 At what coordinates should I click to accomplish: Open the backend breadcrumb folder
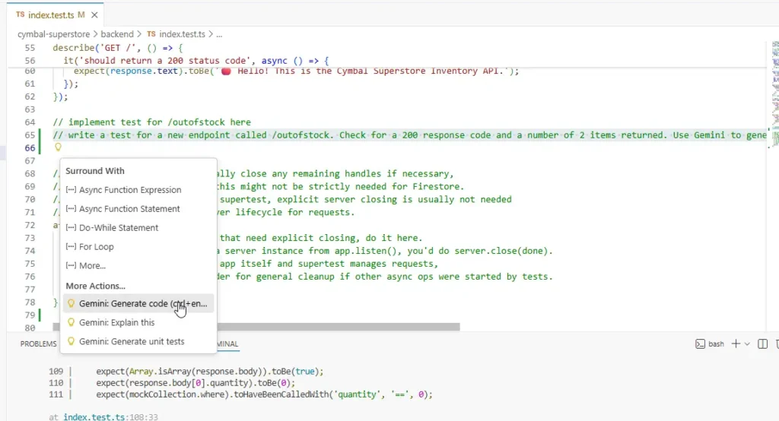pos(116,34)
